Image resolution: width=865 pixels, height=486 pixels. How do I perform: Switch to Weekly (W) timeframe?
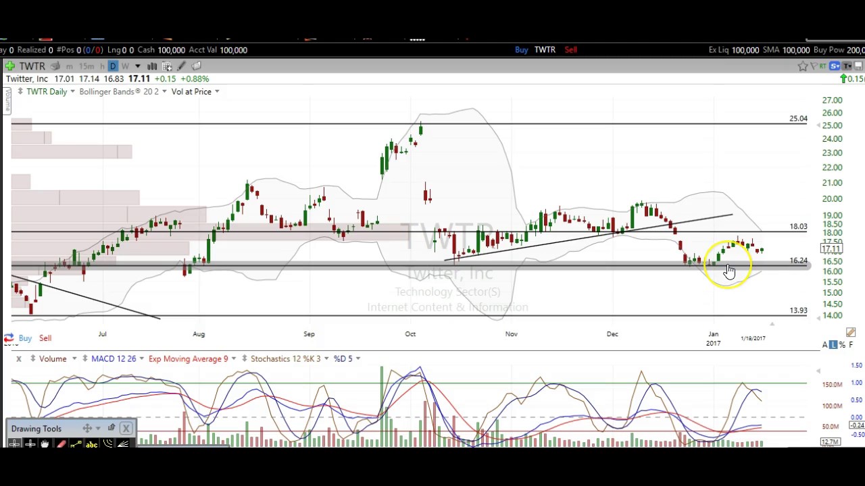[x=125, y=66]
